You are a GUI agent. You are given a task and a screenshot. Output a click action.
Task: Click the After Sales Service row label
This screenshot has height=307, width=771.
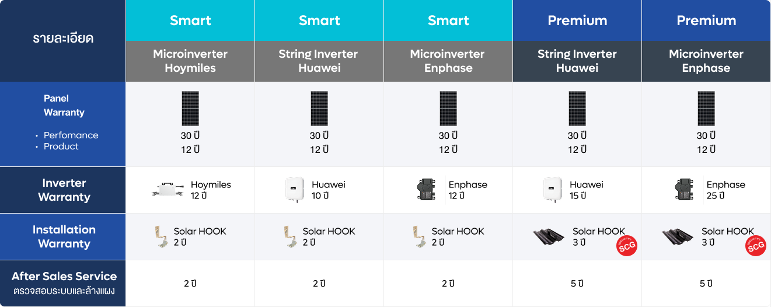coord(63,284)
